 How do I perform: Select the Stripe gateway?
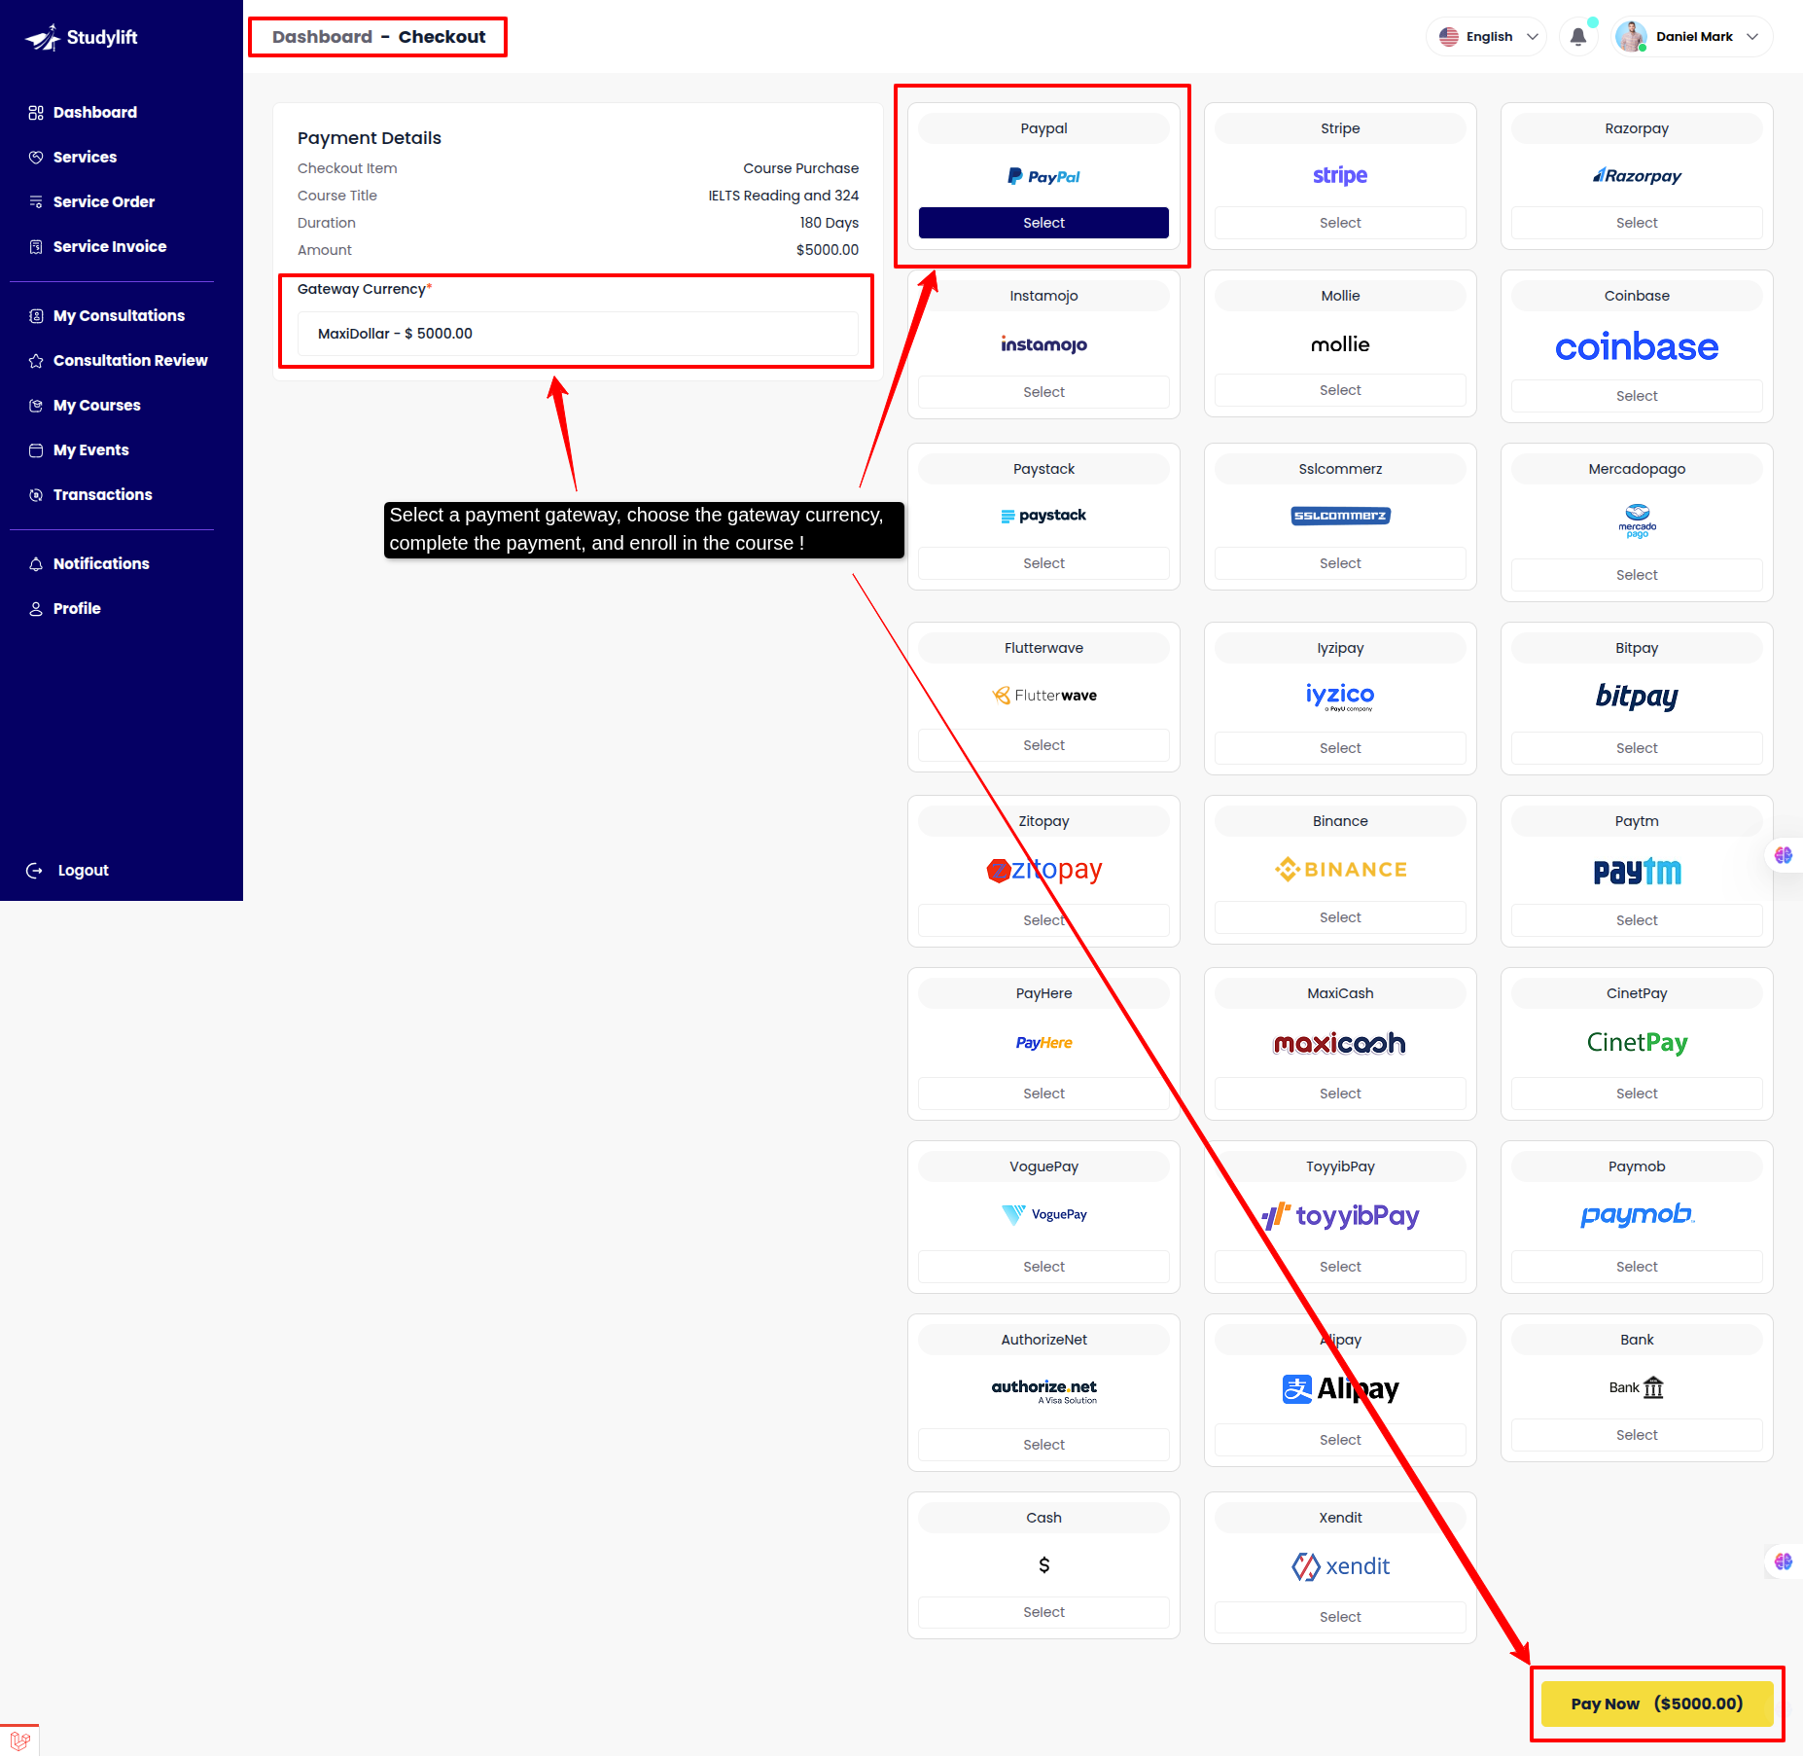pyautogui.click(x=1340, y=223)
